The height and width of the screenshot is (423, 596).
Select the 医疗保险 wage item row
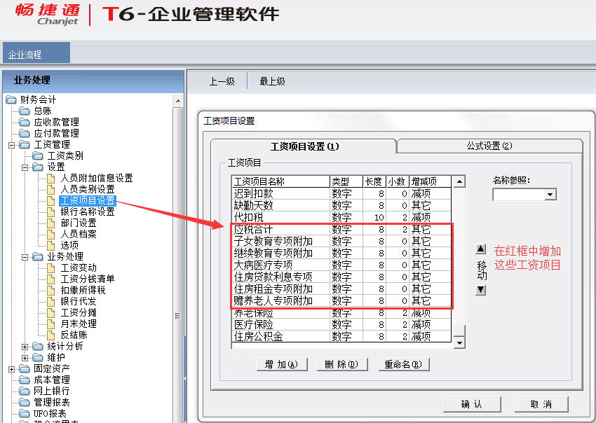tap(341, 325)
